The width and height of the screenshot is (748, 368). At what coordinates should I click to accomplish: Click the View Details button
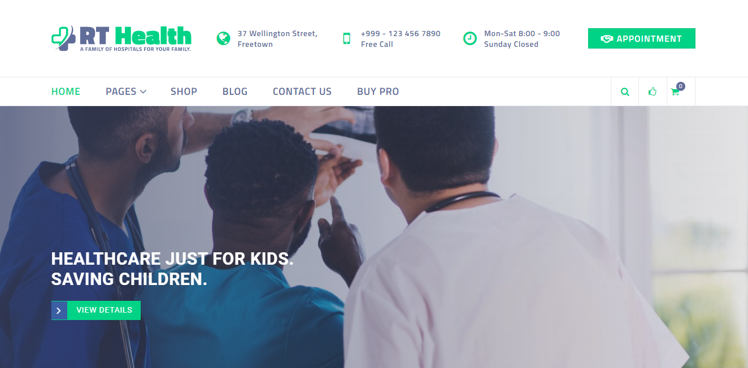[96, 310]
